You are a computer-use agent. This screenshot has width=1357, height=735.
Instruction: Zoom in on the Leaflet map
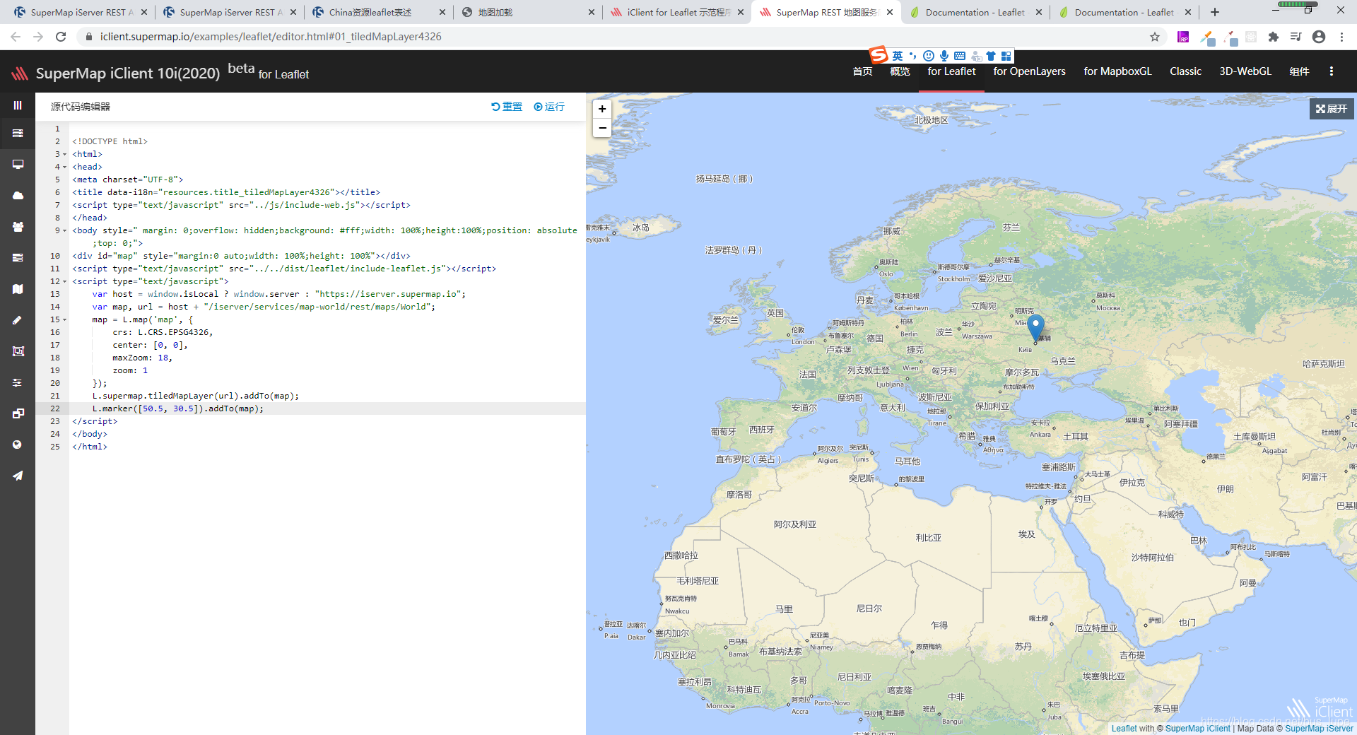pos(602,109)
